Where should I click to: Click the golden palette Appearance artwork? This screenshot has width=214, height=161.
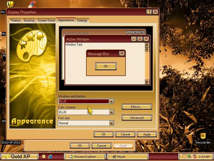tap(32, 76)
